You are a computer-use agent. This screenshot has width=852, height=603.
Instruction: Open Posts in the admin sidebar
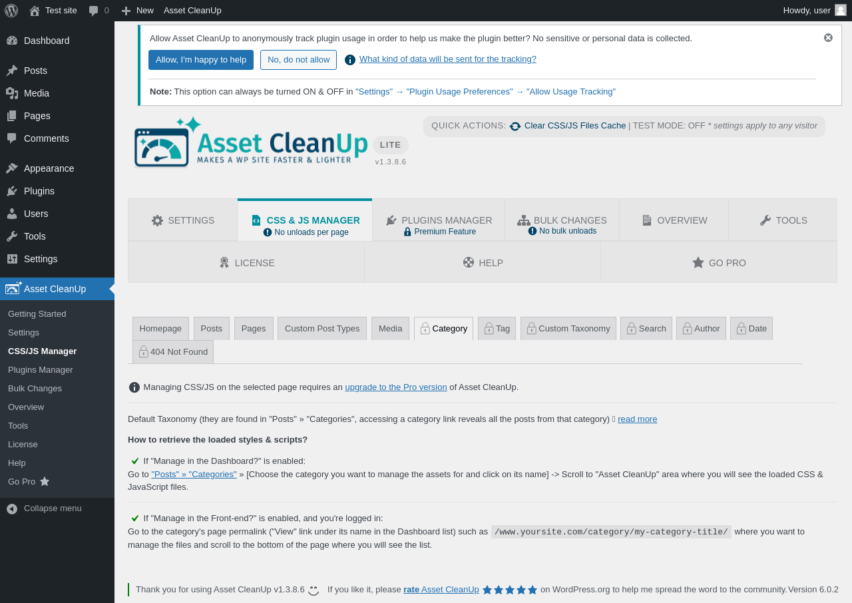57,71
